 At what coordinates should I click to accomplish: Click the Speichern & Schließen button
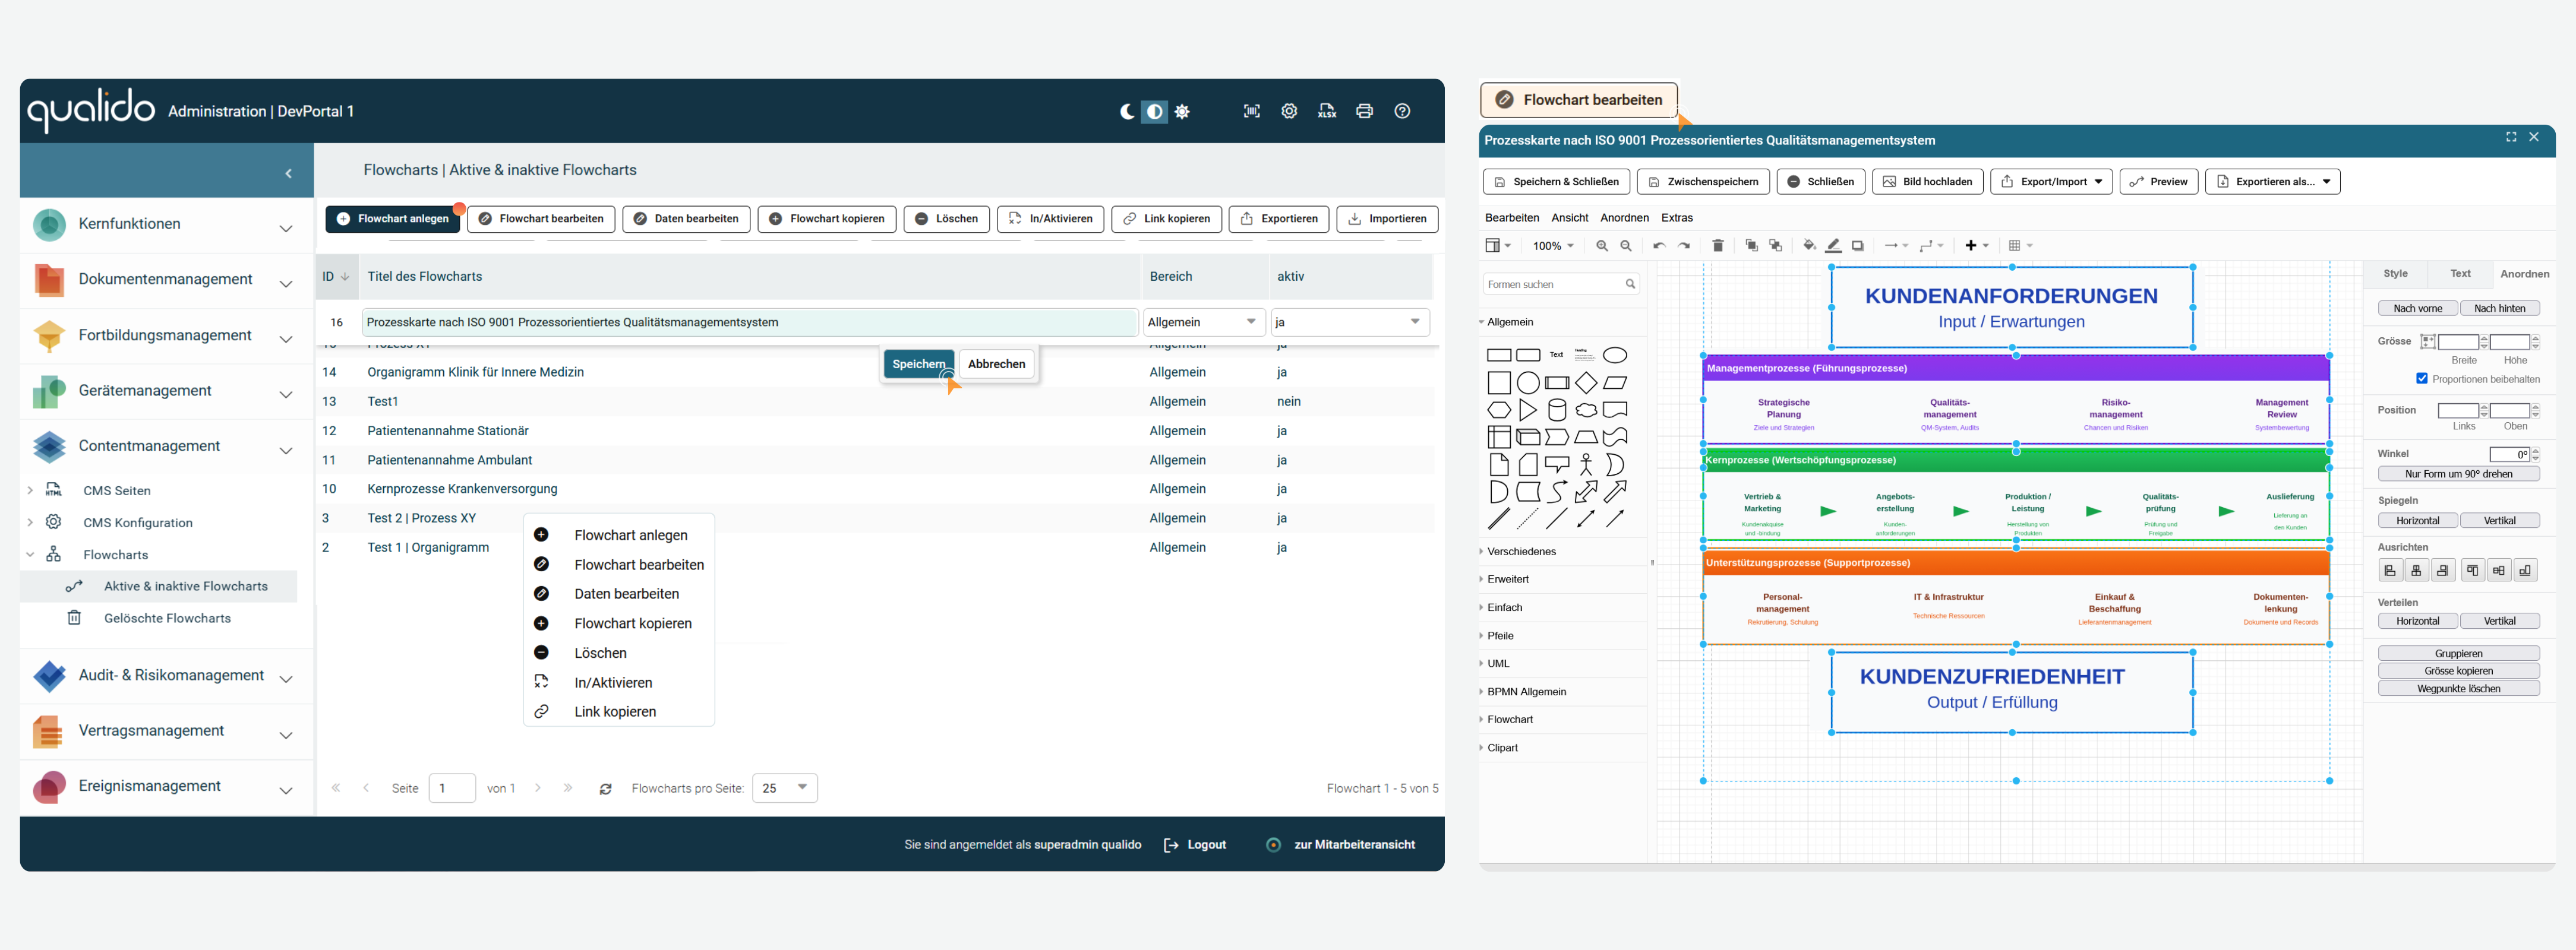[x=1556, y=181]
